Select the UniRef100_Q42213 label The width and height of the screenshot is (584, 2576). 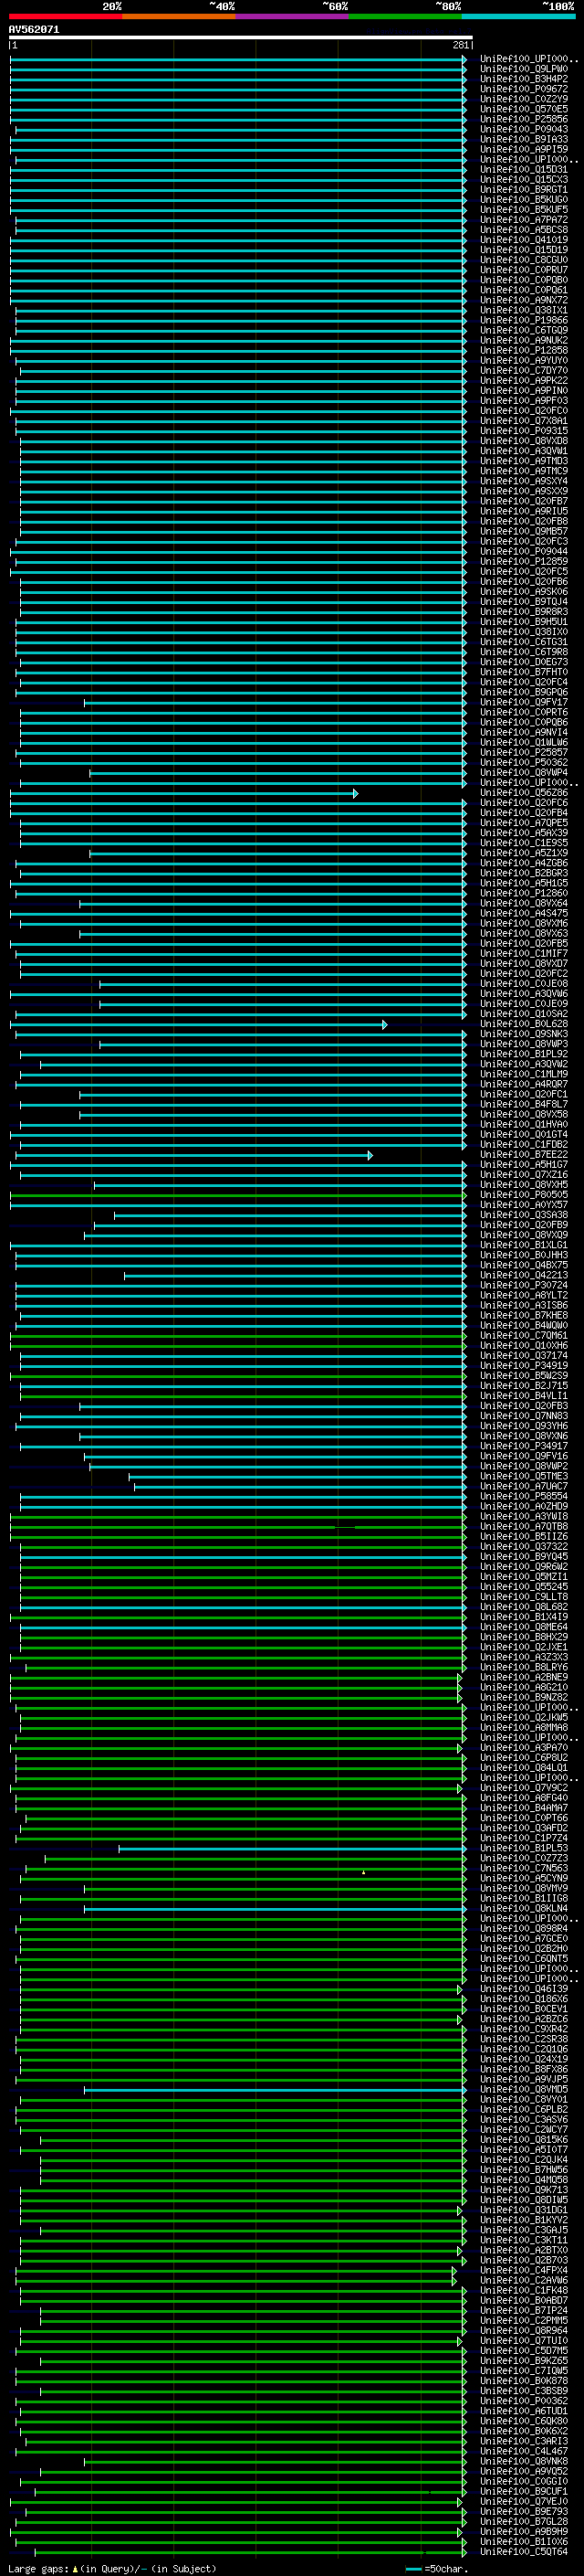524,1276
